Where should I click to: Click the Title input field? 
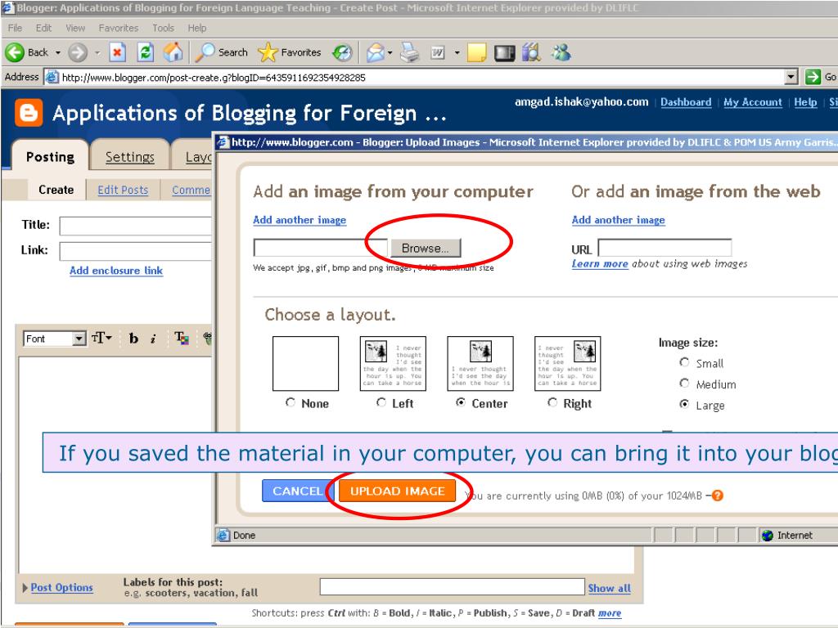[x=136, y=226]
